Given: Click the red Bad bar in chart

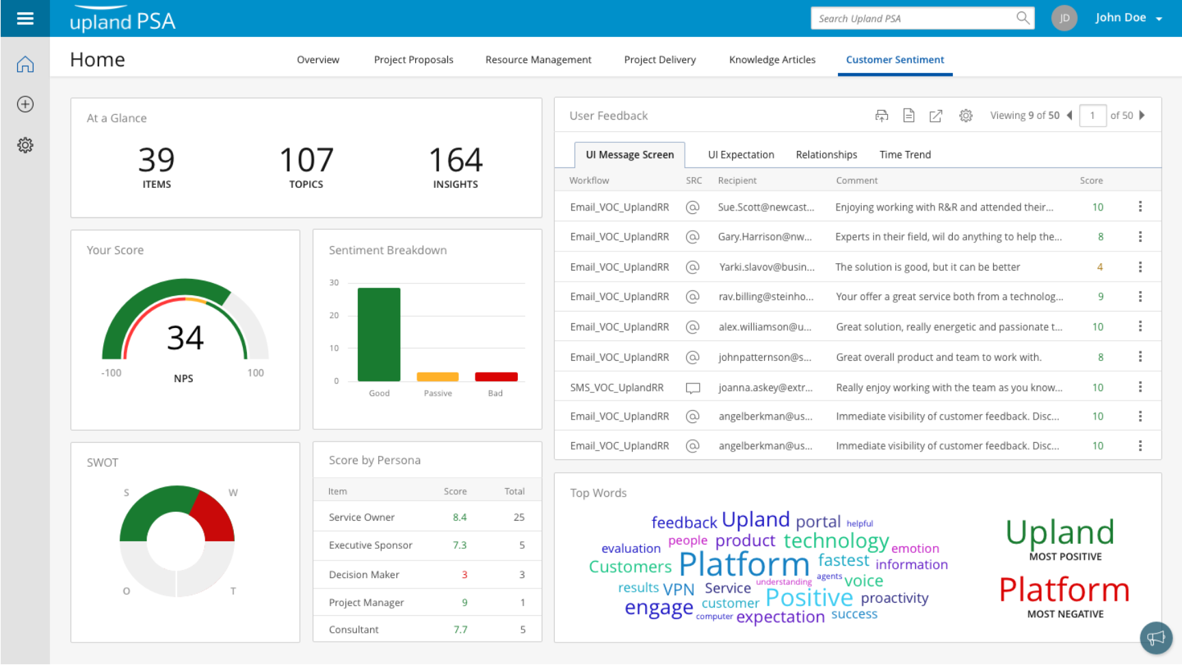Looking at the screenshot, I should [496, 377].
